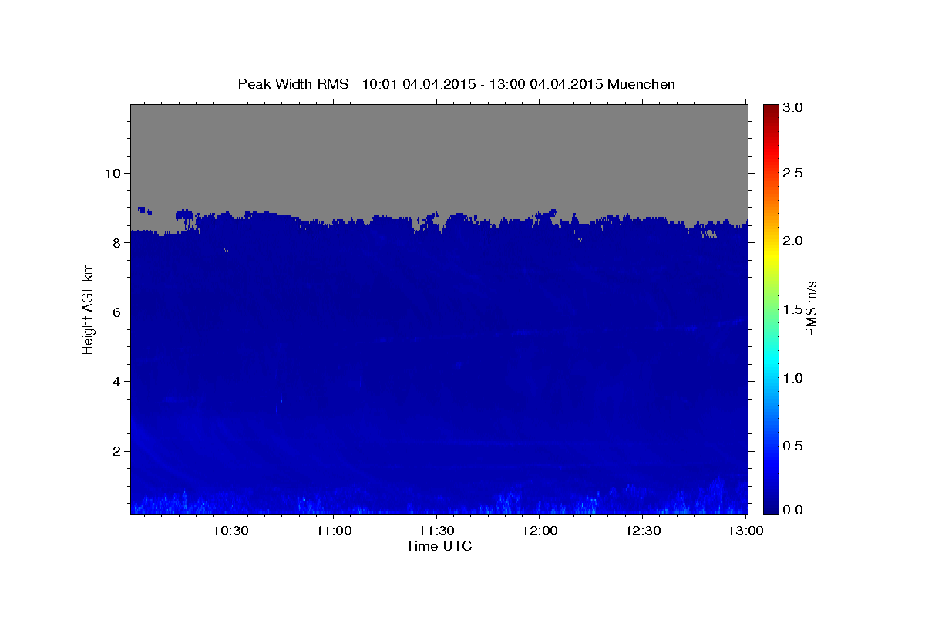Click the 12:30 time tick label
The image size is (925, 617).
[643, 531]
